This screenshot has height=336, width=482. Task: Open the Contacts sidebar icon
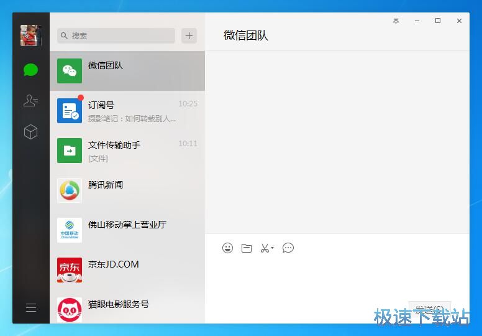click(x=30, y=101)
